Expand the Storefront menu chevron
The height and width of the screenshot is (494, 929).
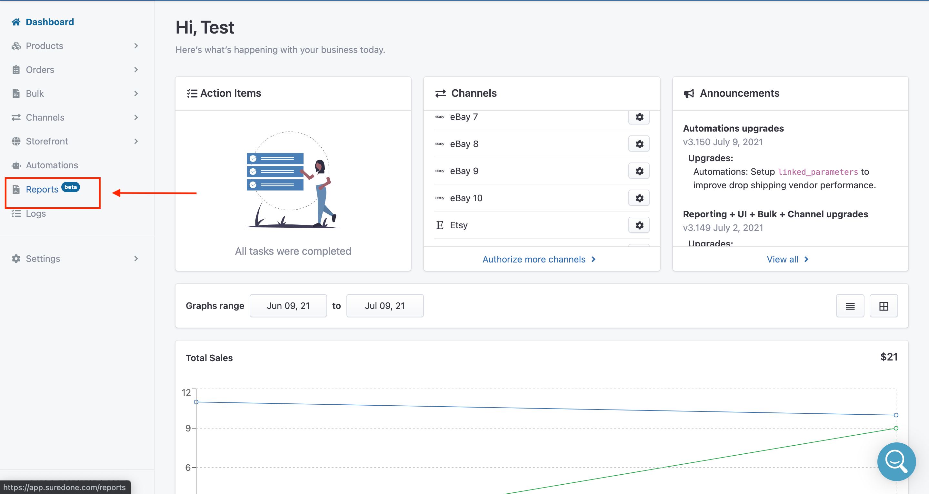point(135,141)
